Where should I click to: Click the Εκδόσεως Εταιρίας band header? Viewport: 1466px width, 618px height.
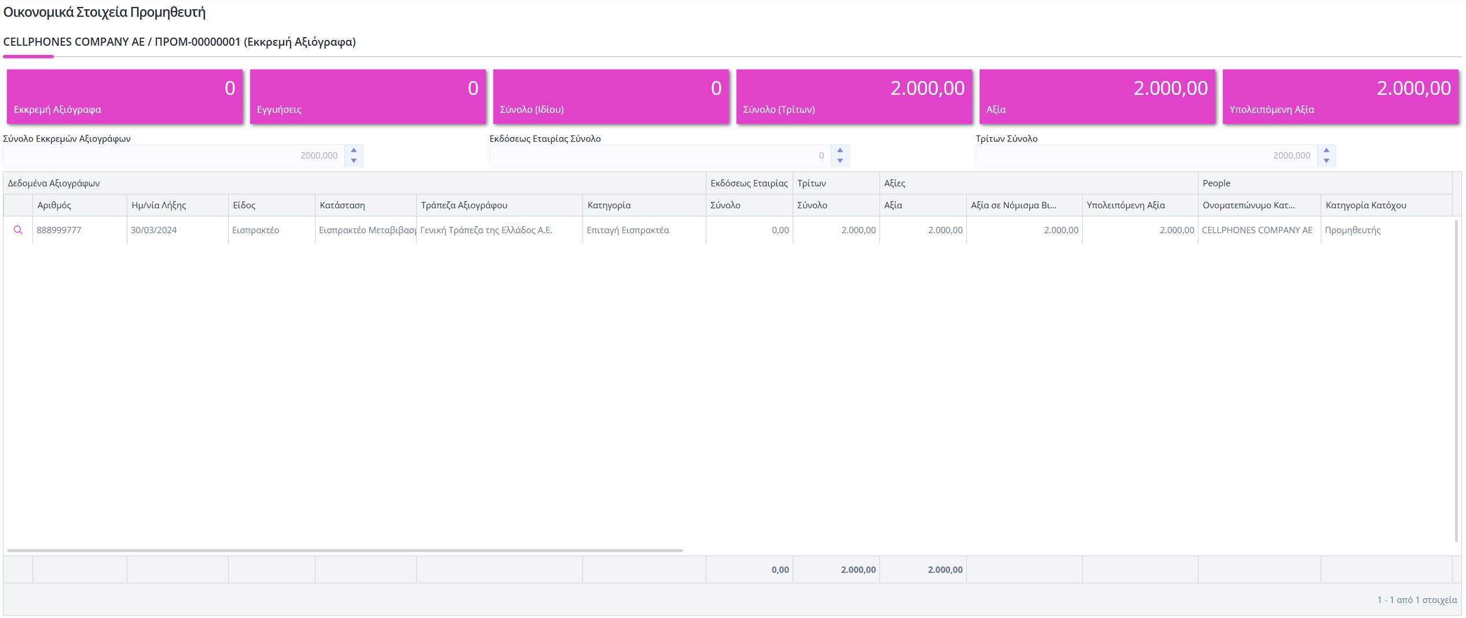click(x=750, y=183)
